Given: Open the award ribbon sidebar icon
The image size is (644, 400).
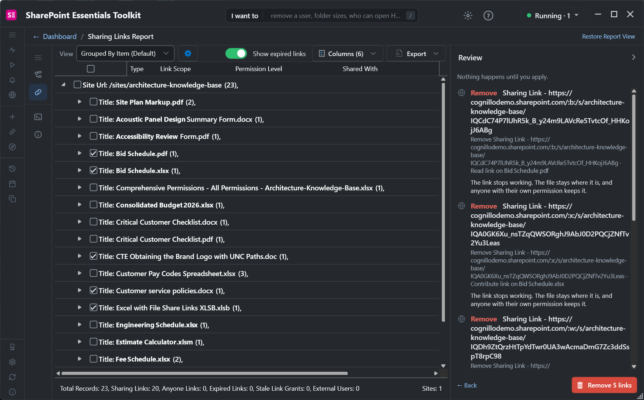Looking at the screenshot, I should (13, 347).
